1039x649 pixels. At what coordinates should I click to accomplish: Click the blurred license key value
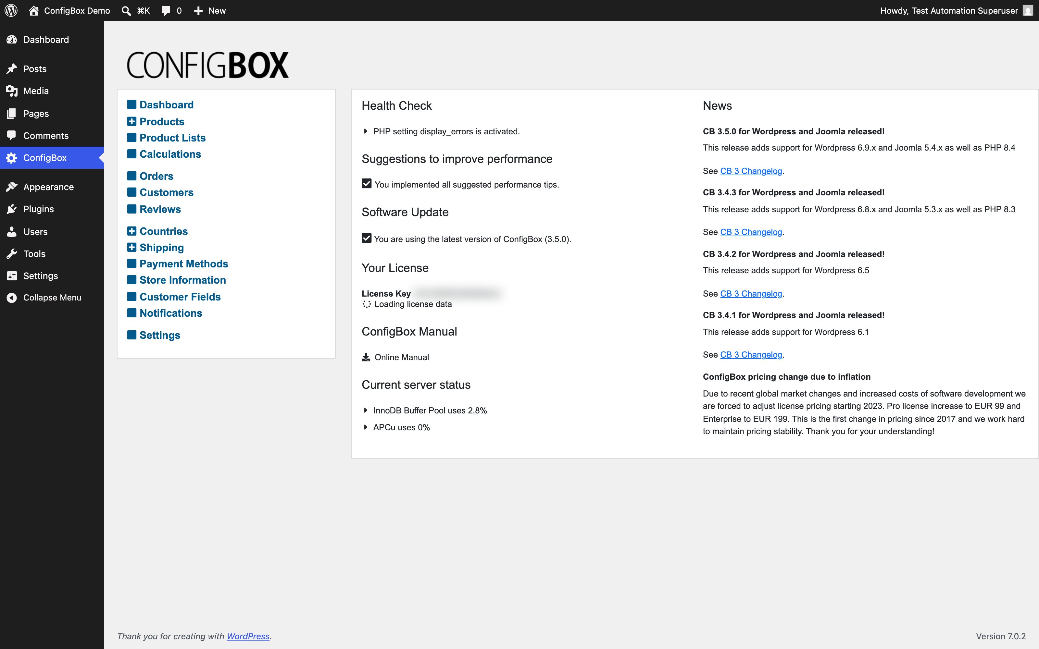(x=458, y=293)
